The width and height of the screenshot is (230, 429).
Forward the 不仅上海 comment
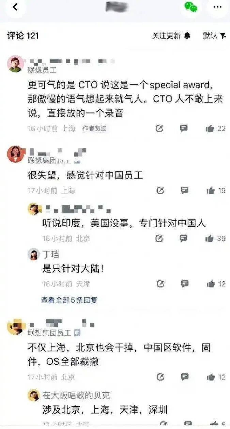[160, 377]
